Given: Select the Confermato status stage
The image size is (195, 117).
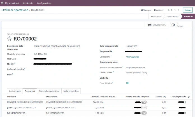Looking at the screenshot, I should (173, 16).
